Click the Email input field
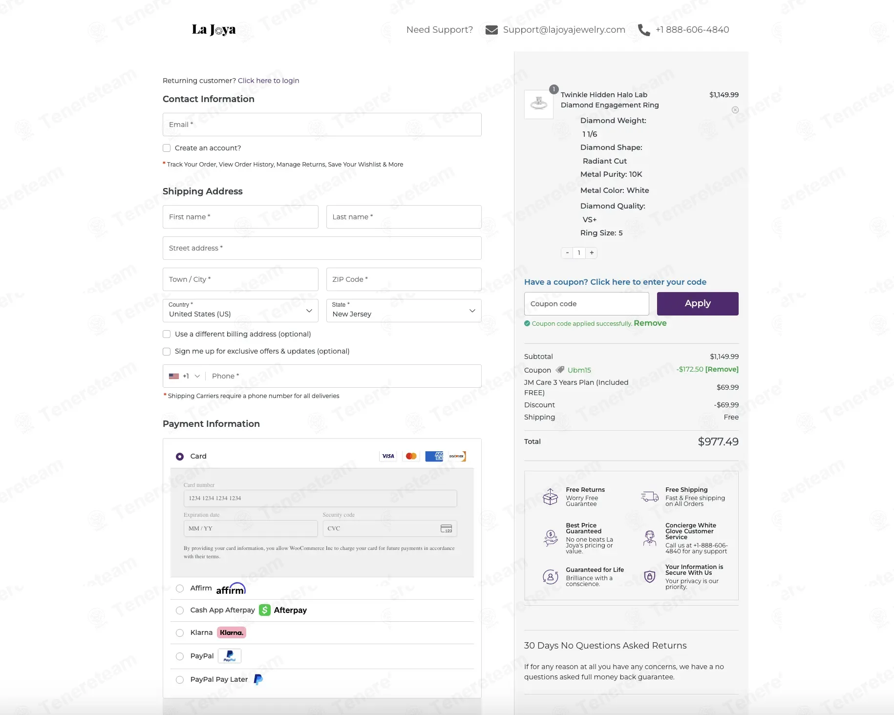This screenshot has width=894, height=715. [x=322, y=125]
